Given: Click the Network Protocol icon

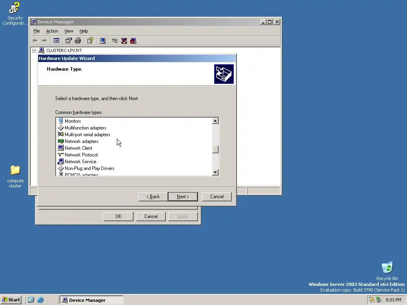Looking at the screenshot, I should click(61, 154).
